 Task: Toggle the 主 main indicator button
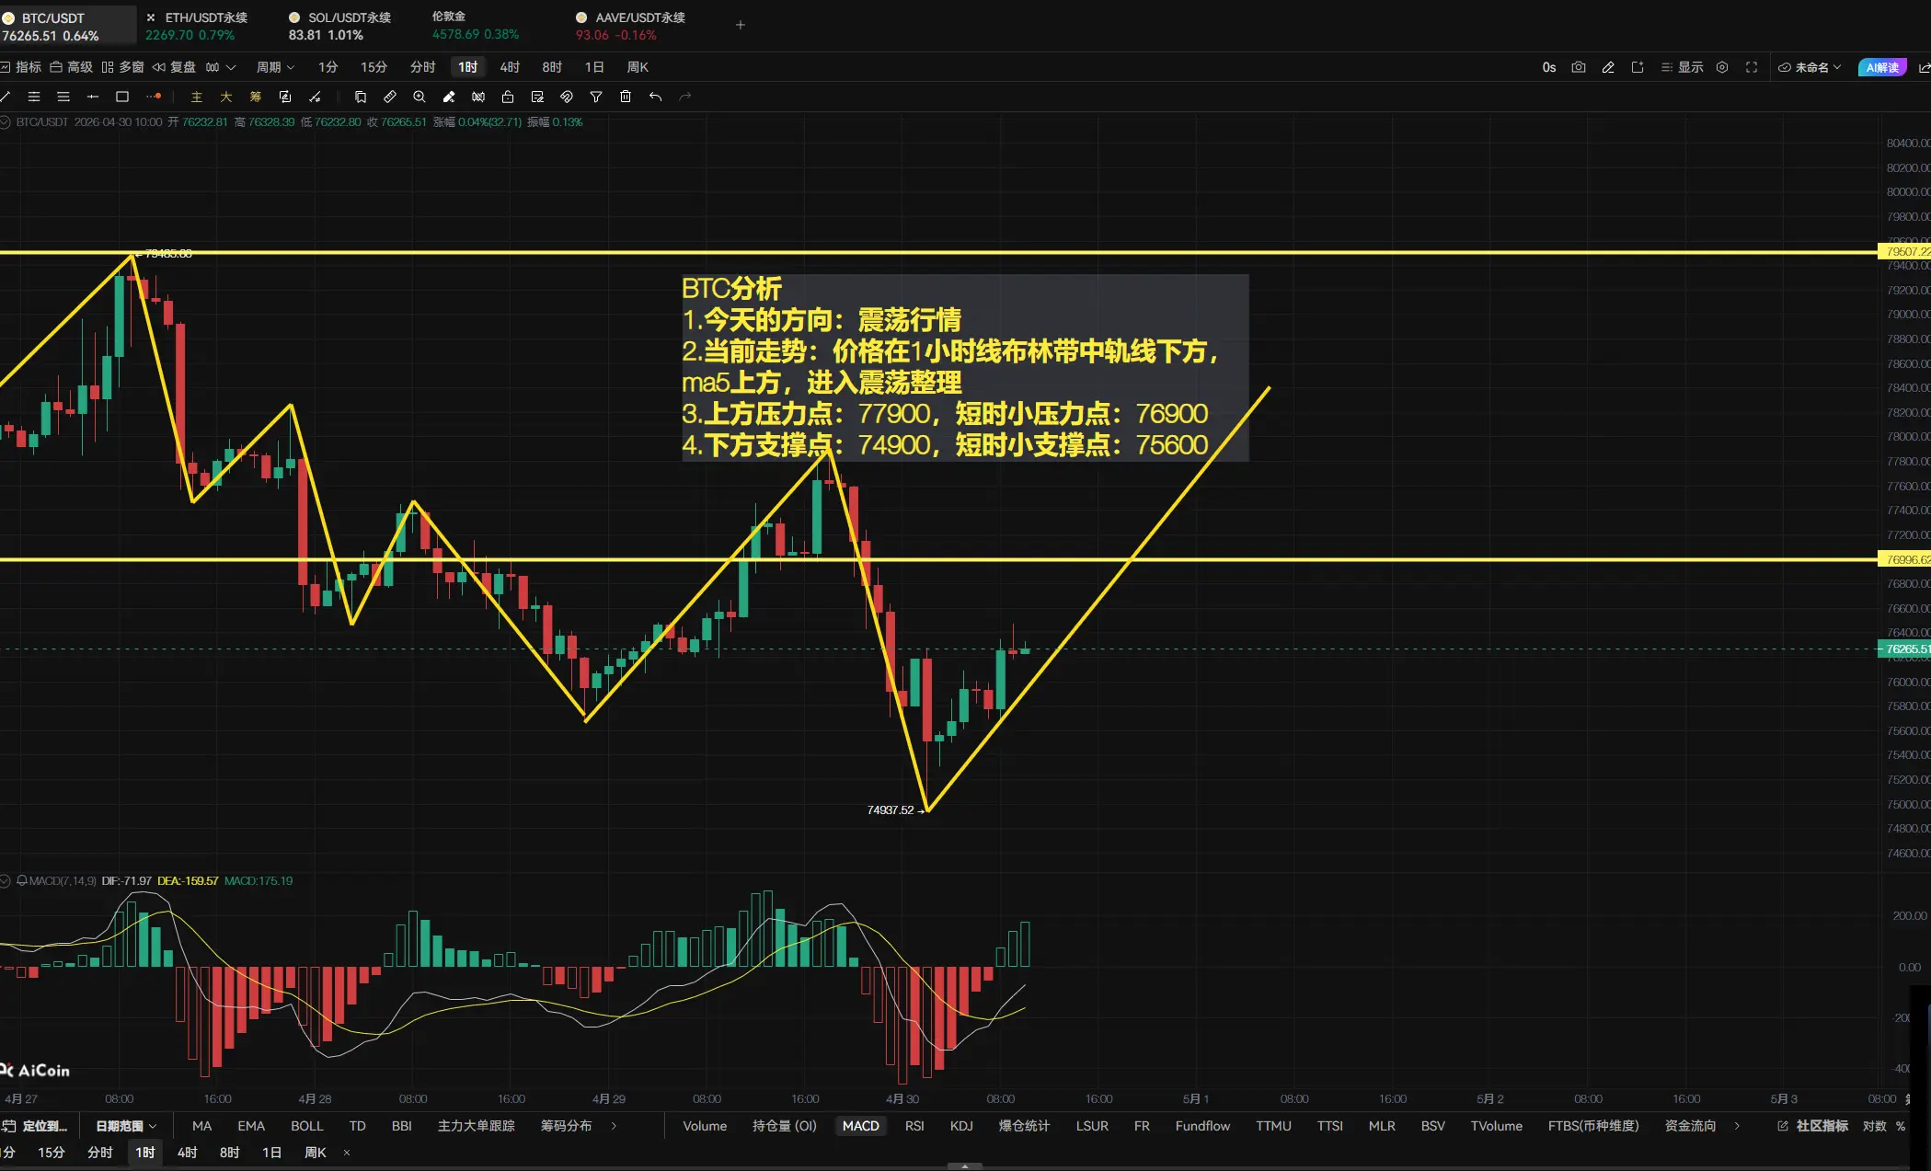(x=196, y=97)
